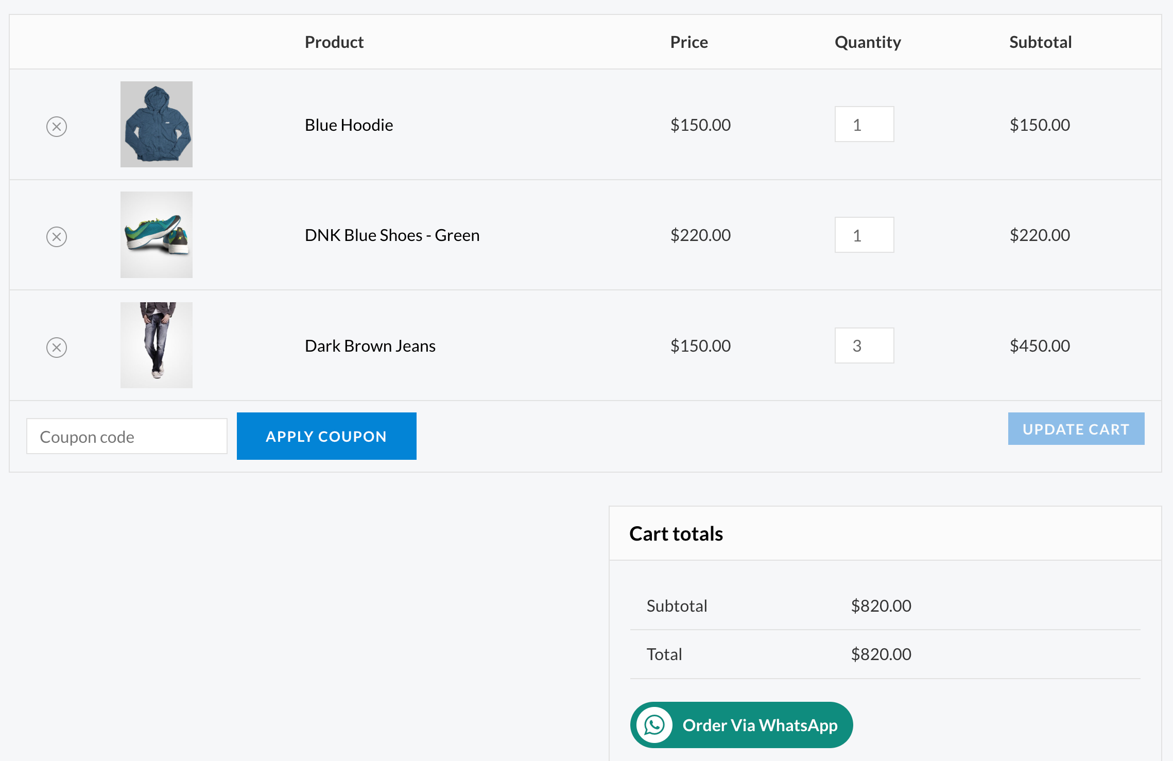Edit the Dark Brown Jeans quantity value
Screen dimensions: 1173x761
(x=864, y=345)
